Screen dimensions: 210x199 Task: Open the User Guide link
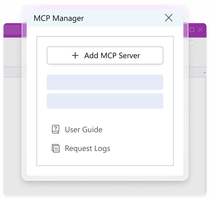click(83, 129)
